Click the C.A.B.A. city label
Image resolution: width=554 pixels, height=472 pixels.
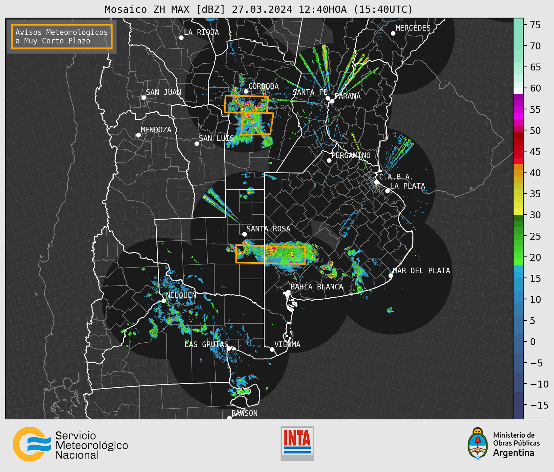click(x=396, y=177)
